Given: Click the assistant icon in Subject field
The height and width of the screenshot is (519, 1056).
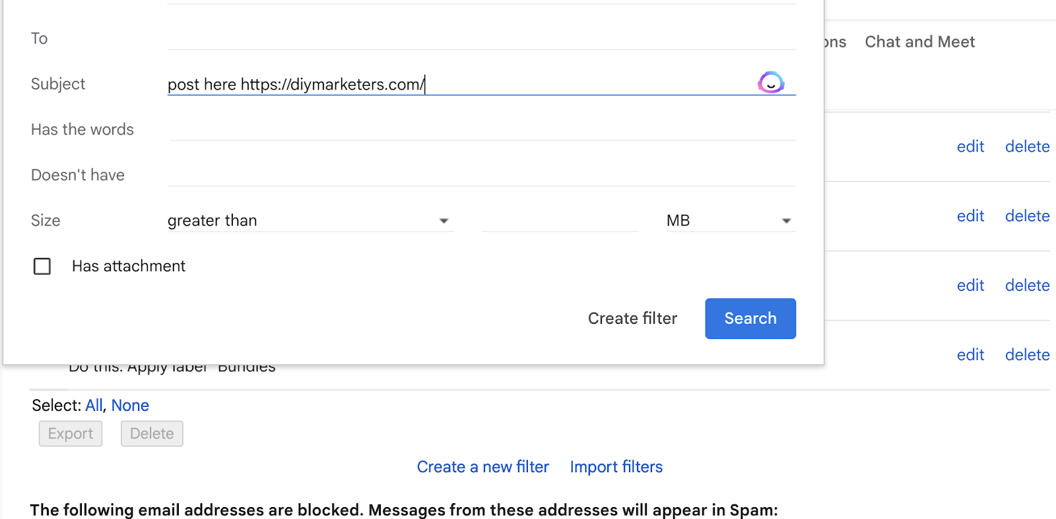Looking at the screenshot, I should pos(770,83).
